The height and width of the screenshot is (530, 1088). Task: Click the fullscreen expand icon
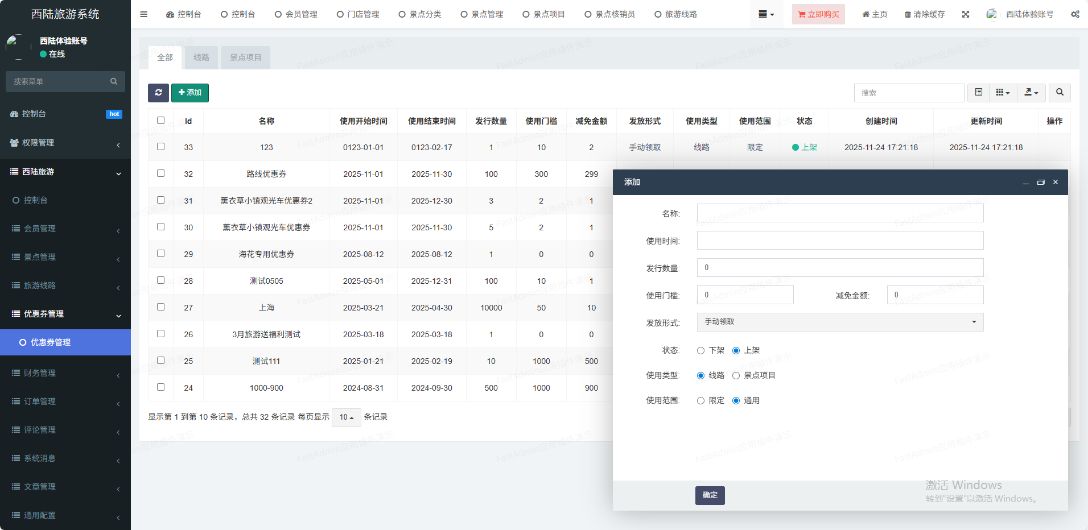[x=966, y=14]
